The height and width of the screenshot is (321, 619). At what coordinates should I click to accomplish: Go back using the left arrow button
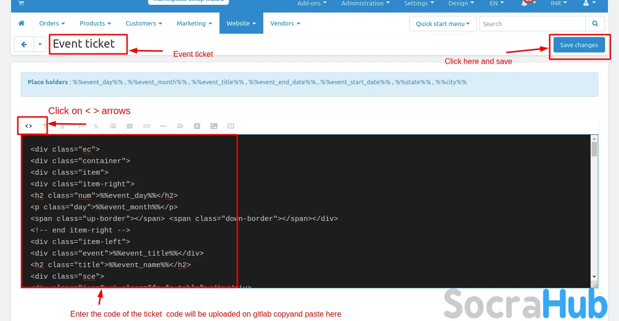pyautogui.click(x=24, y=45)
